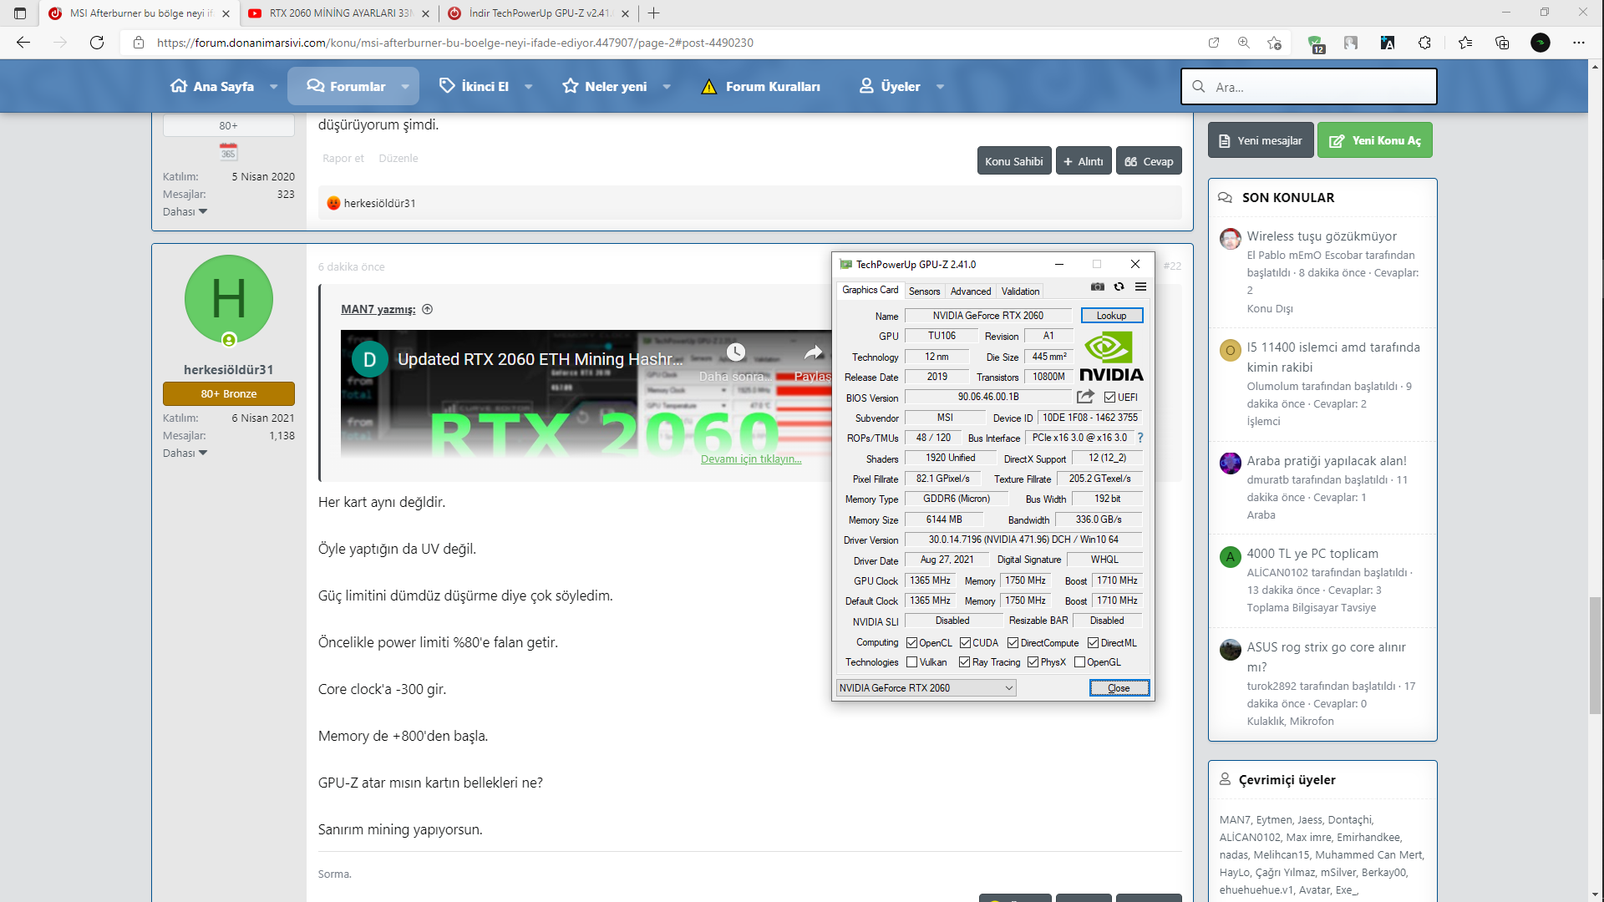Click the Lookup button in GPU-Z
This screenshot has width=1604, height=902.
tap(1111, 316)
